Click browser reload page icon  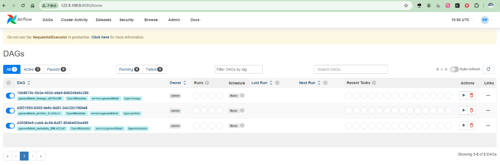pos(23,5)
